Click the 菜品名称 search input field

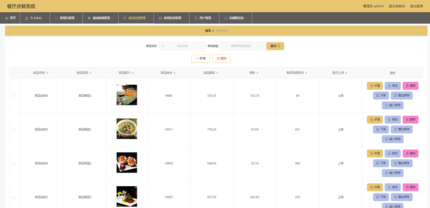pyautogui.click(x=183, y=46)
